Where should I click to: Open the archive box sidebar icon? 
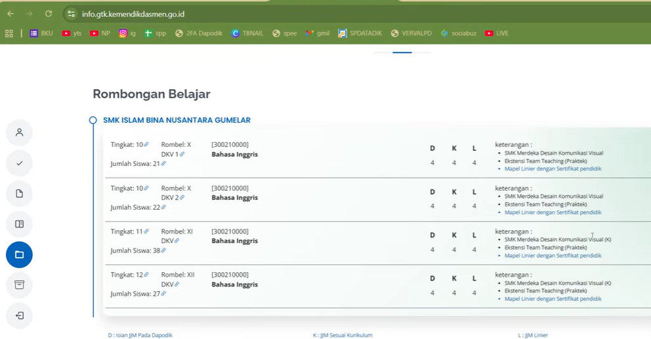(x=19, y=285)
